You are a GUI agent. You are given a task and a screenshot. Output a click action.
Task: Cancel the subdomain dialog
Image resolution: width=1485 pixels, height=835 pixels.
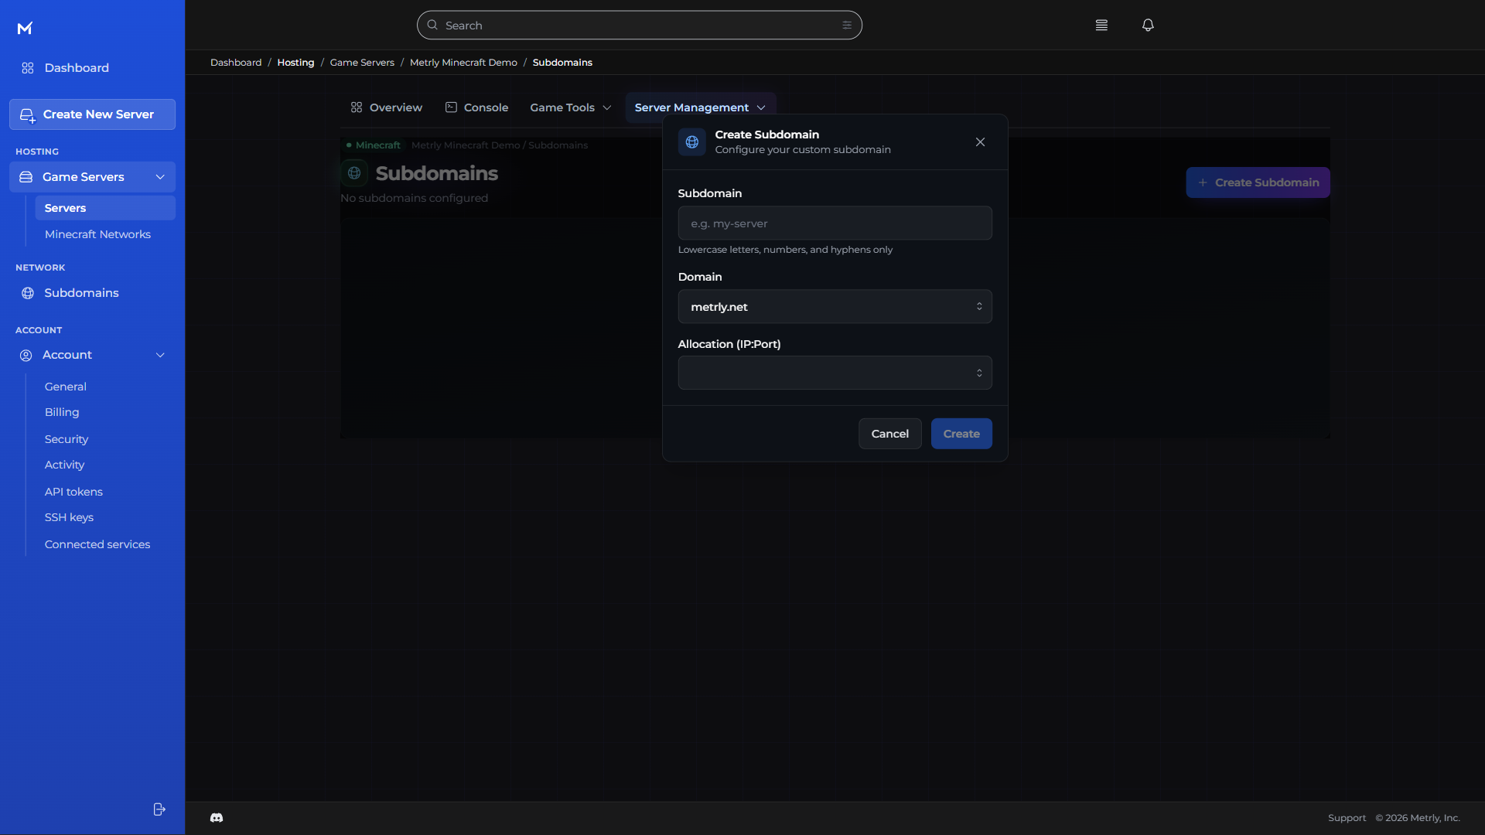click(x=889, y=434)
